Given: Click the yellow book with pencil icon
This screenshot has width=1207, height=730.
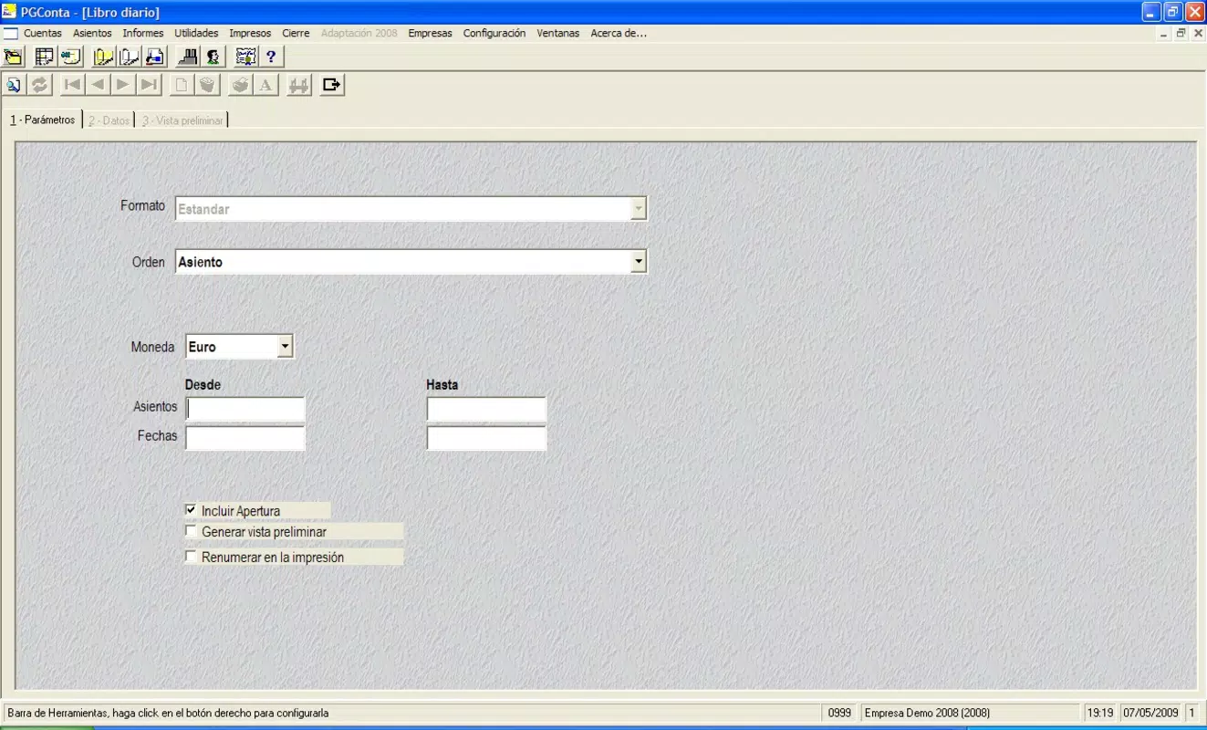Looking at the screenshot, I should coord(103,57).
